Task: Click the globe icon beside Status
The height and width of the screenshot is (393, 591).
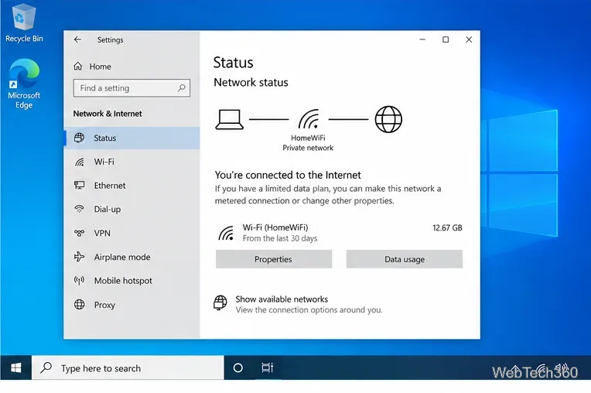Action: coord(79,138)
